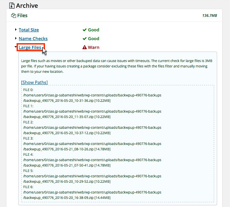Click the Files section title

coord(22,16)
